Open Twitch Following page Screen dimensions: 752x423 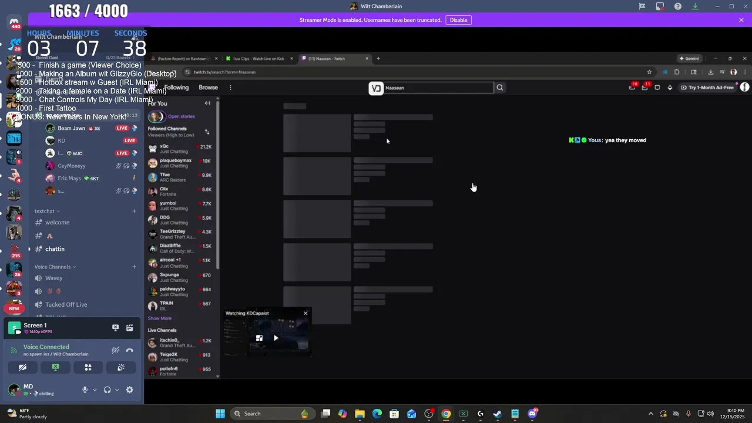(x=176, y=88)
